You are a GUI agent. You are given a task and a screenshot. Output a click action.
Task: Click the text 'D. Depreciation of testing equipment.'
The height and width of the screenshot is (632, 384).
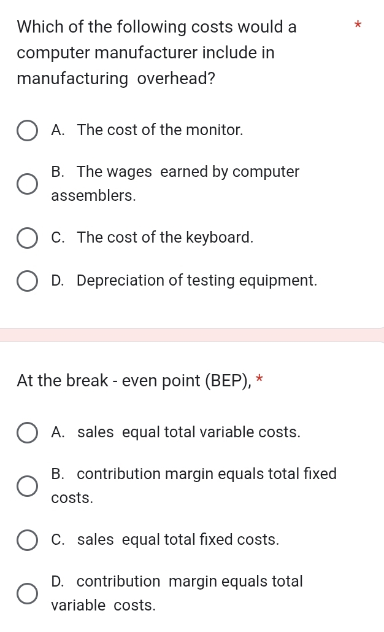pos(185,281)
